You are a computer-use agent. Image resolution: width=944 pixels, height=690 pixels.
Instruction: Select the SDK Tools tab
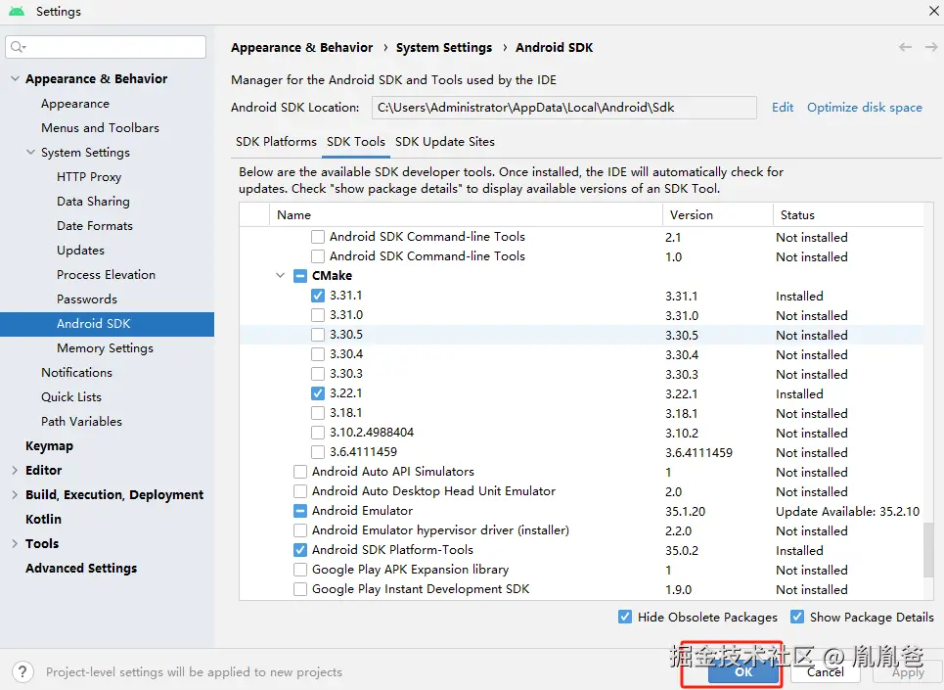click(x=355, y=142)
